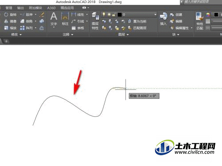The image size is (222, 166).
Task: Open dropdown arrow next to Linear (线性)
Action: click(87, 15)
